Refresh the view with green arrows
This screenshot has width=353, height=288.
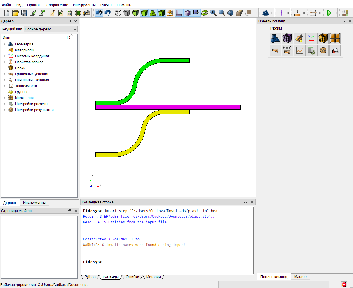205,13
